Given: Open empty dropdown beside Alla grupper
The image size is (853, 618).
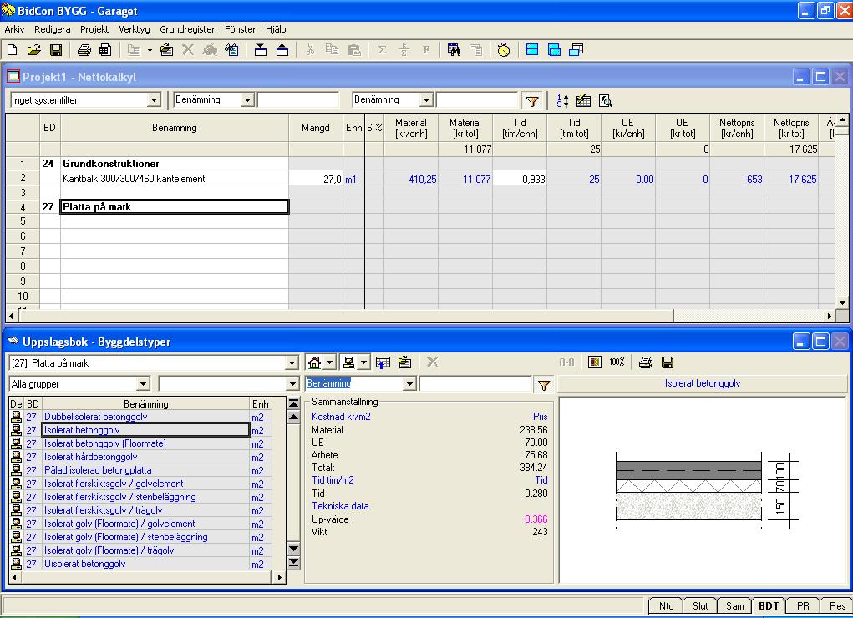Looking at the screenshot, I should pyautogui.click(x=292, y=384).
